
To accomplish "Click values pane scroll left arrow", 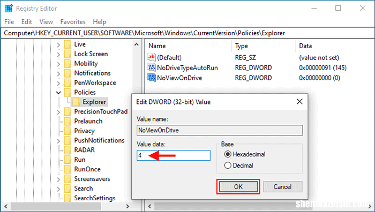I will [149, 206].
